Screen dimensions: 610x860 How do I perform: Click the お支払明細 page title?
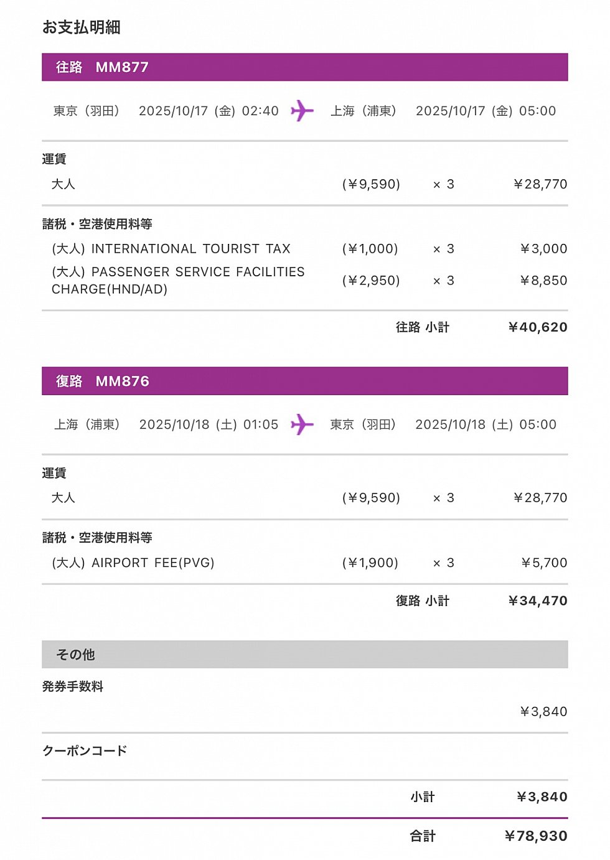point(82,27)
